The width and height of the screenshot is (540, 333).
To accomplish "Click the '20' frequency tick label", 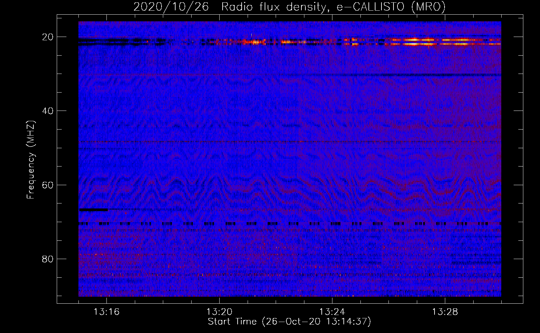I will [x=47, y=37].
